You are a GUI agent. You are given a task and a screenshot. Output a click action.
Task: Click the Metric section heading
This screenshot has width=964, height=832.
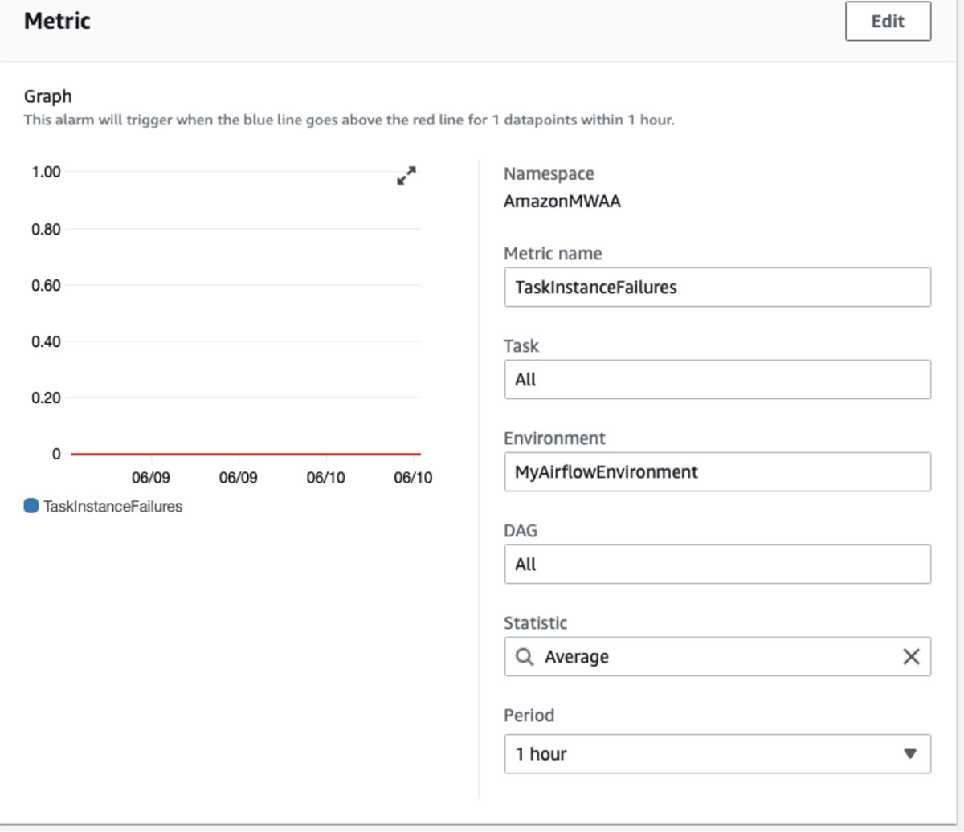[57, 21]
